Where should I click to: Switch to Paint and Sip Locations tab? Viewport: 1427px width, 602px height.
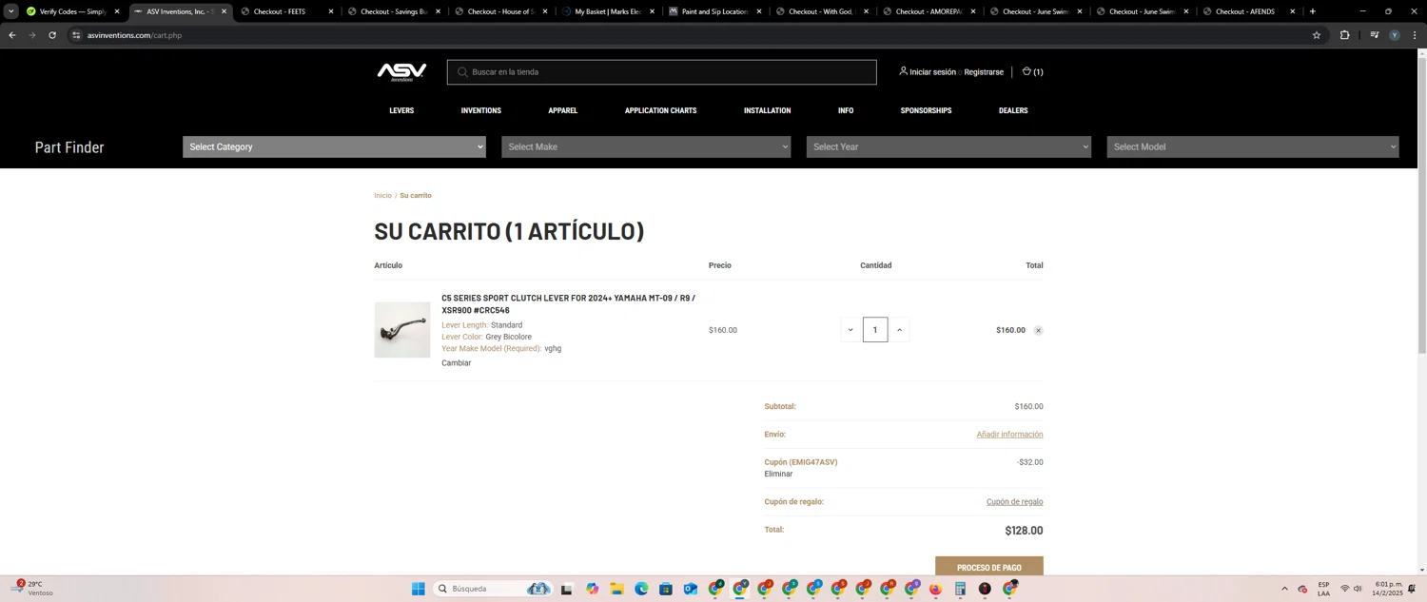point(714,11)
